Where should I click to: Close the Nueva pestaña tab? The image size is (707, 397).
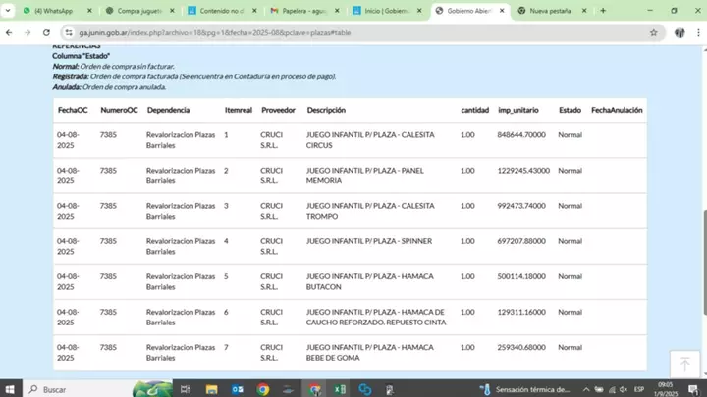[584, 11]
